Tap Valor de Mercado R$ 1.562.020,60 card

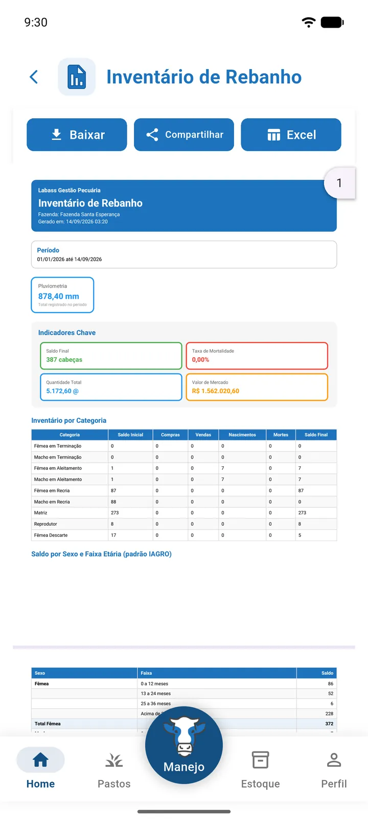pos(257,387)
